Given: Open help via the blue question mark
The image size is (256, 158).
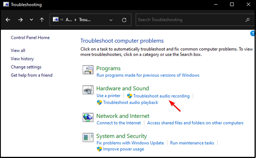Looking at the screenshot, I should pyautogui.click(x=253, y=33).
